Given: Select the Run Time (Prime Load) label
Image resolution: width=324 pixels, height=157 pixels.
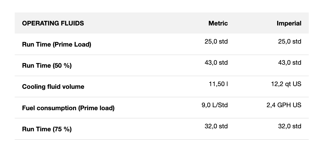Looking at the screenshot, I should pyautogui.click(x=57, y=44).
